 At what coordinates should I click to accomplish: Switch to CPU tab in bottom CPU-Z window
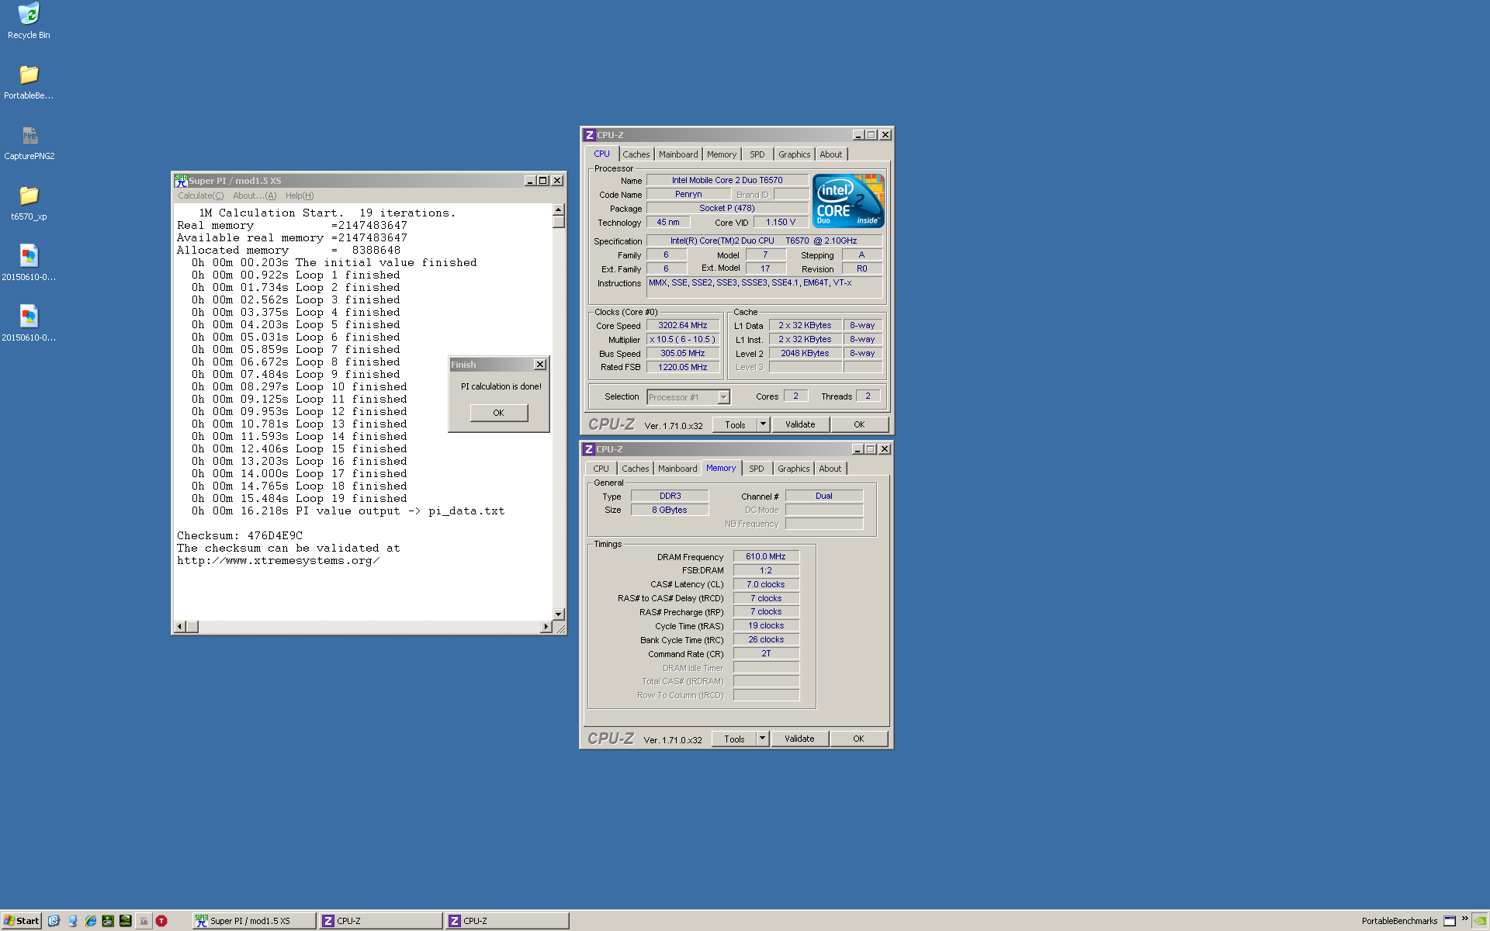click(601, 469)
